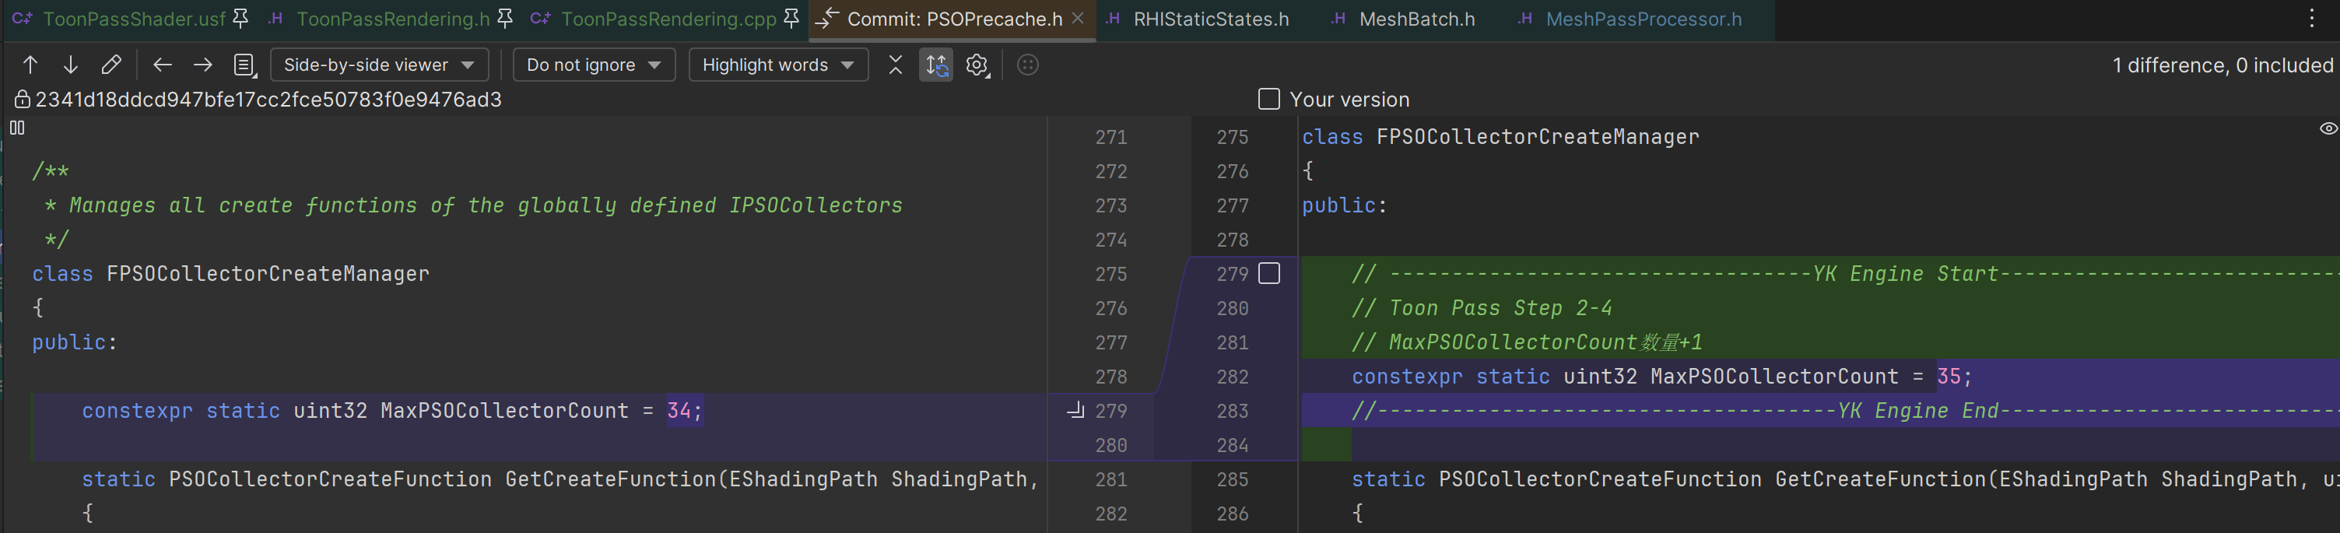2340x533 pixels.
Task: Open the Highlight words dropdown
Action: [x=777, y=65]
